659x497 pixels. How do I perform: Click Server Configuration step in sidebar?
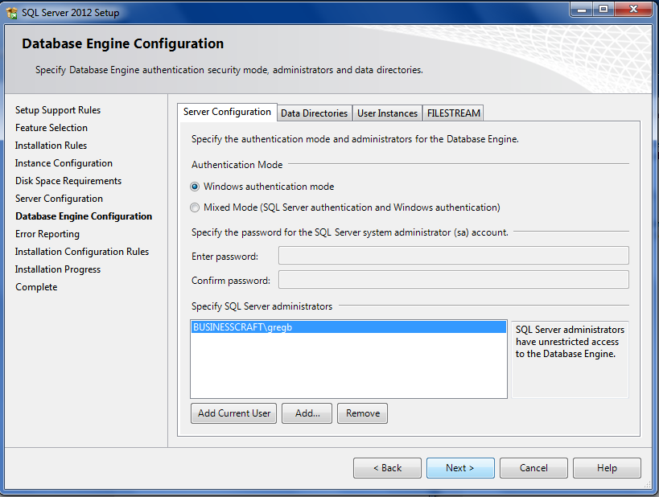pyautogui.click(x=59, y=199)
